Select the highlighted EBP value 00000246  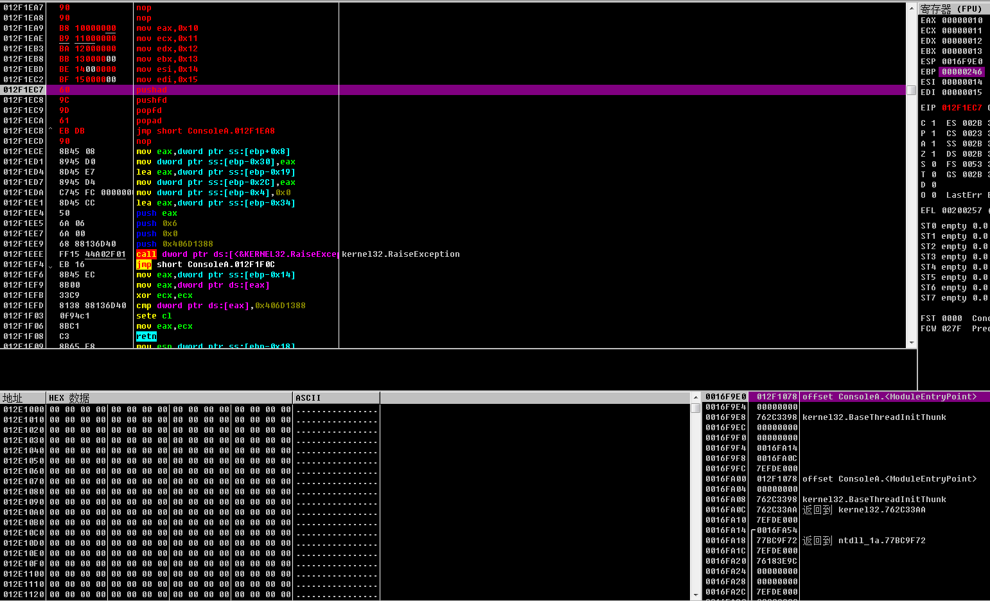coord(962,72)
